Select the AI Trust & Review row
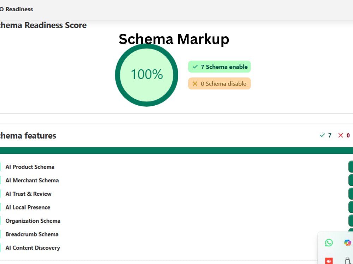Image resolution: width=353 pixels, height=264 pixels. [176, 194]
